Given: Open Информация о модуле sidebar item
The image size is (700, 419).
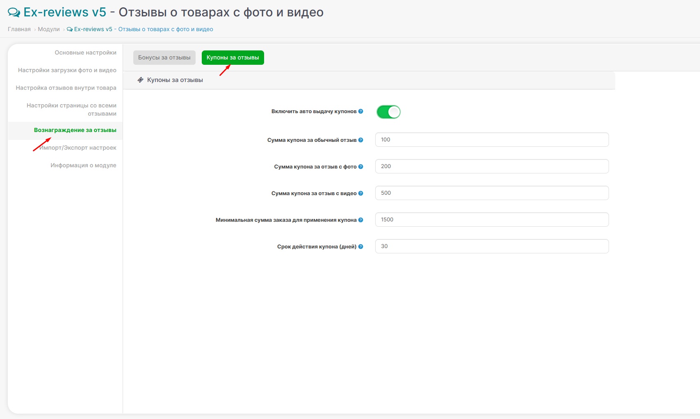Looking at the screenshot, I should 83,166.
